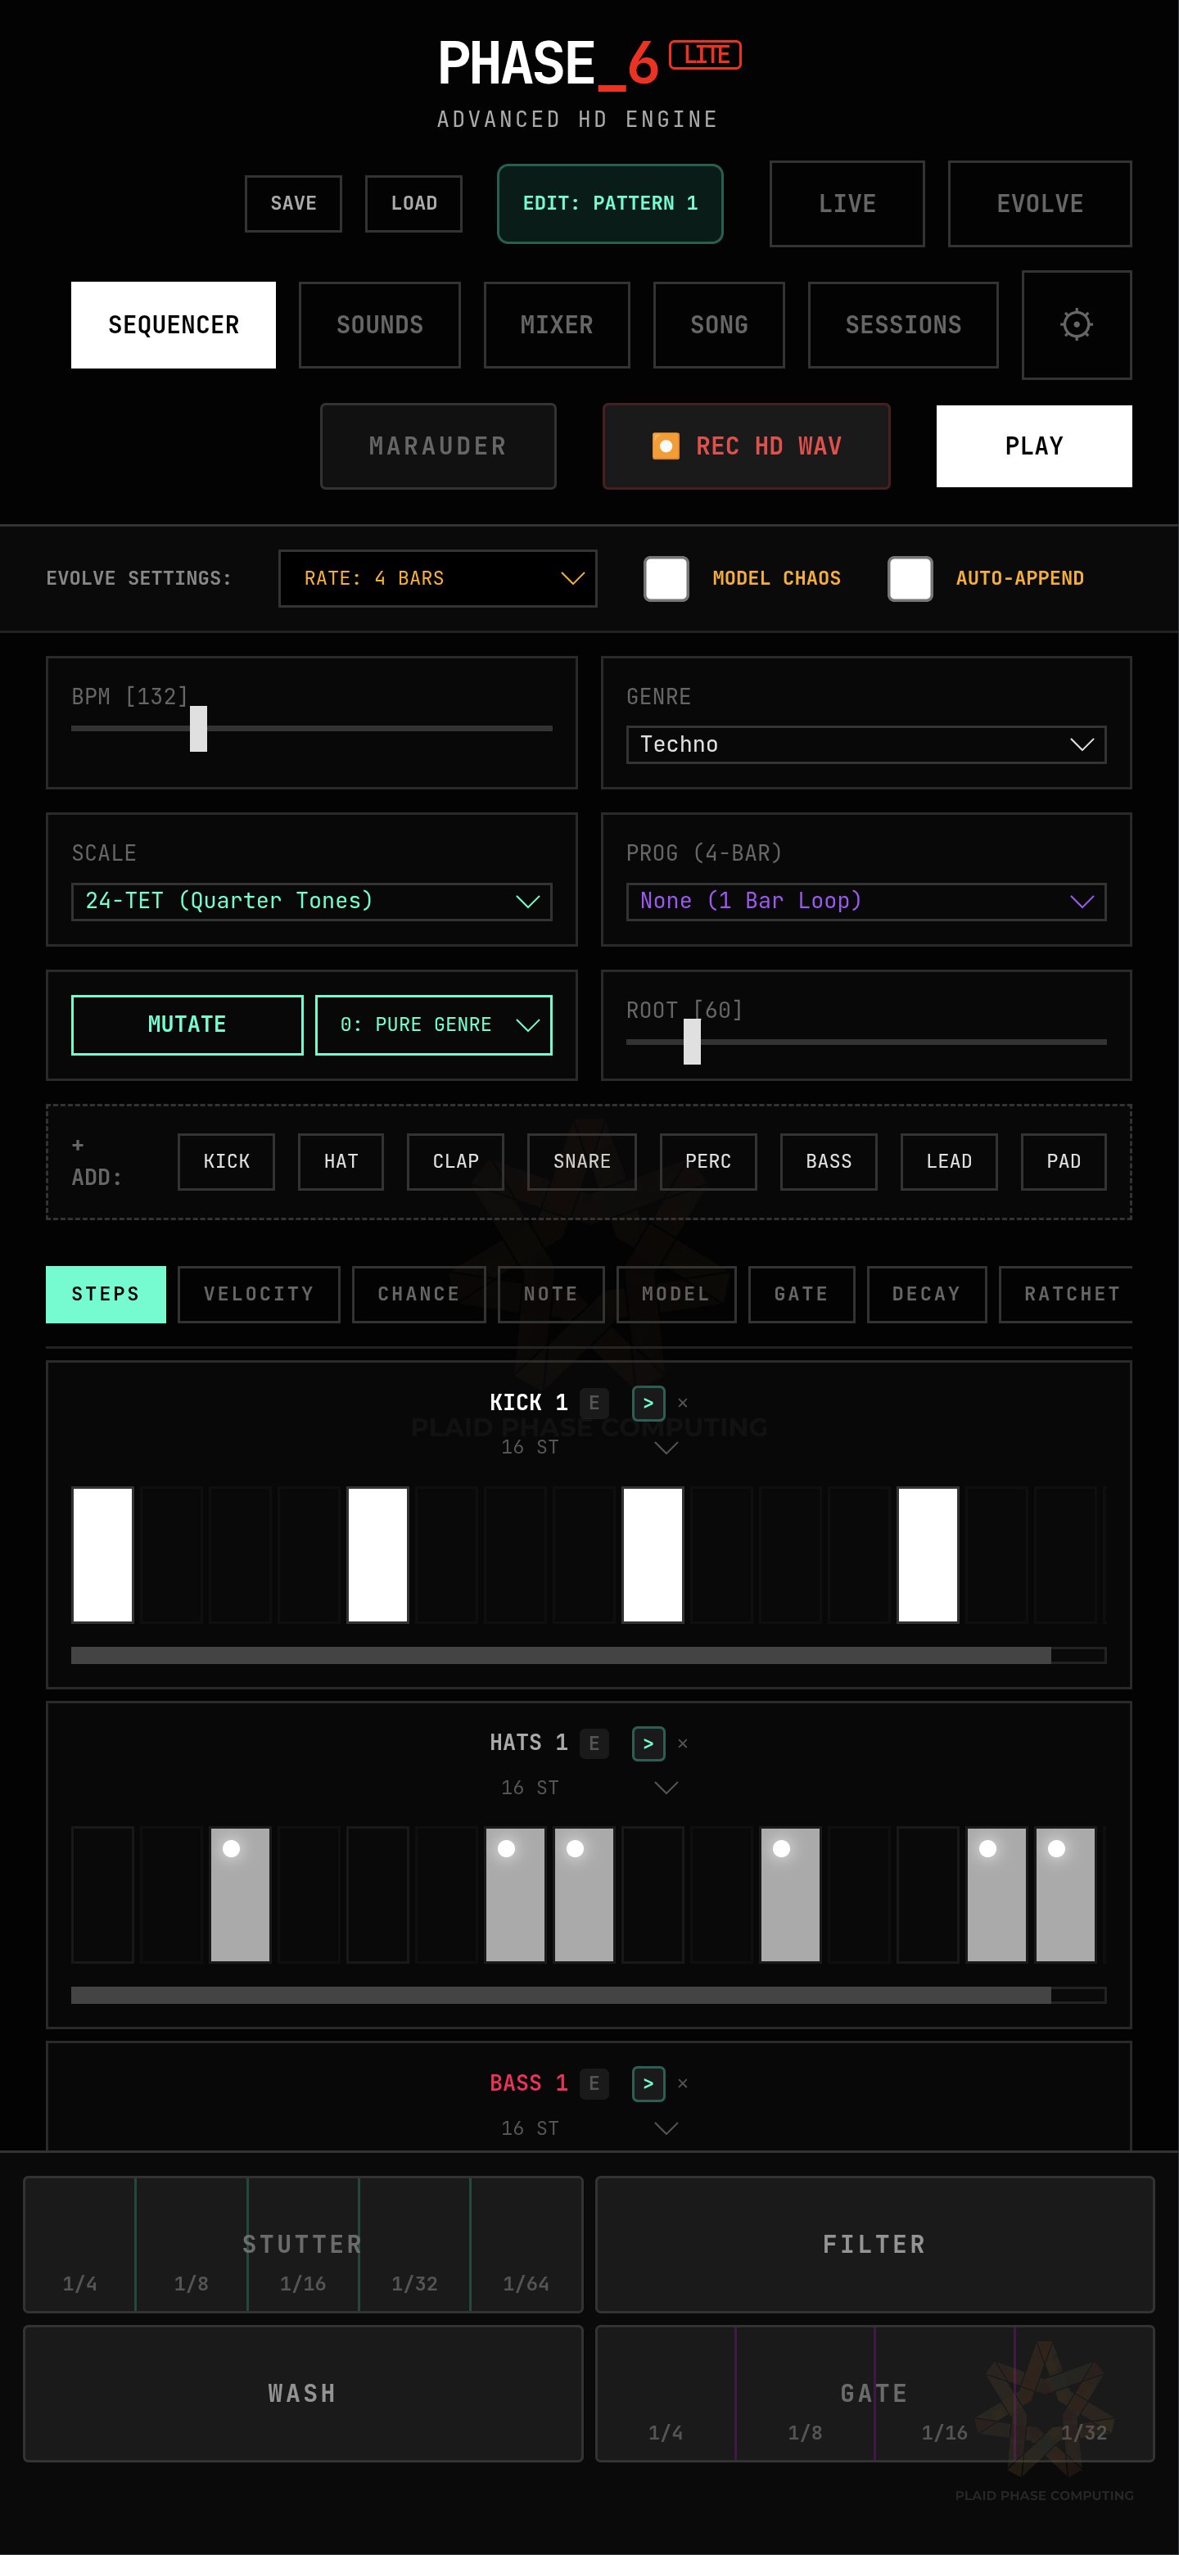Click the arrow button next to KICK 1
The width and height of the screenshot is (1179, 2555).
[x=648, y=1403]
